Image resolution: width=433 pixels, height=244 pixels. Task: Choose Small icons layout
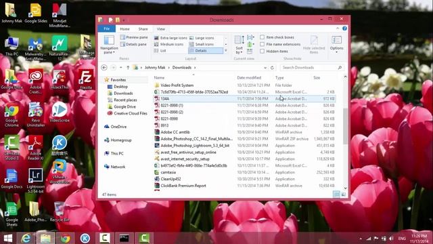[x=202, y=44]
